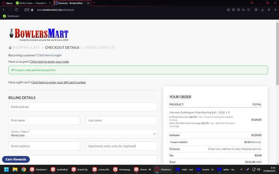Image resolution: width=279 pixels, height=174 pixels.
Task: Click the share page icon in toolbar
Action: tap(228, 10)
